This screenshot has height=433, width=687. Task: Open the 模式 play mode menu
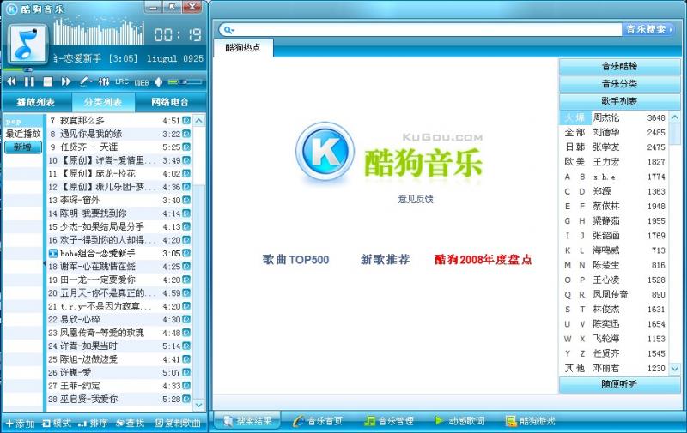[x=56, y=423]
